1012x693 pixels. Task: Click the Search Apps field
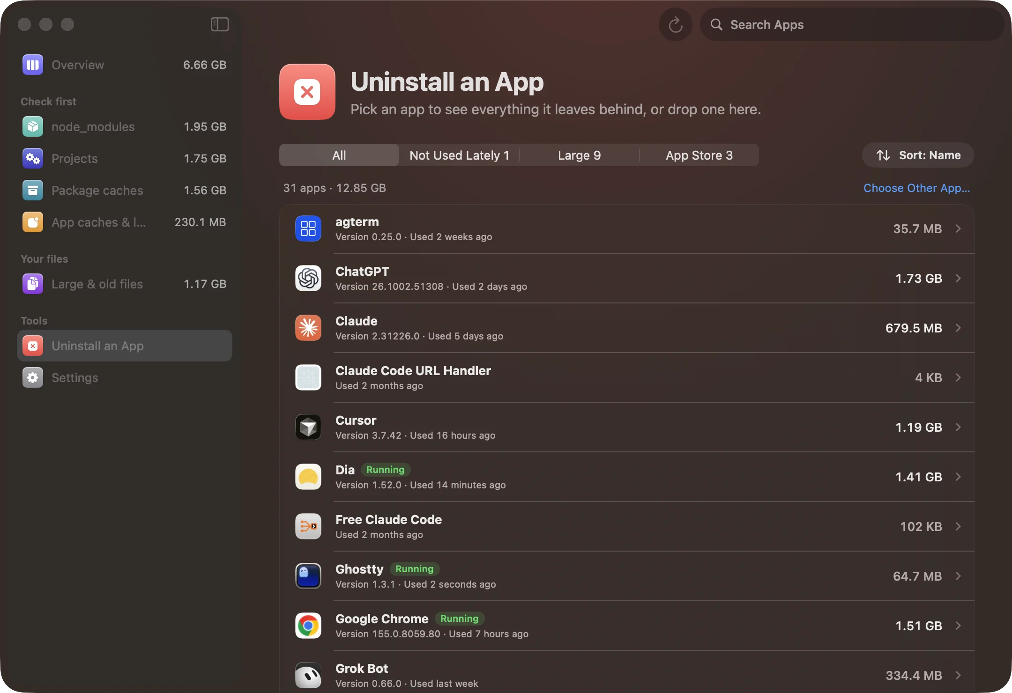pyautogui.click(x=852, y=24)
